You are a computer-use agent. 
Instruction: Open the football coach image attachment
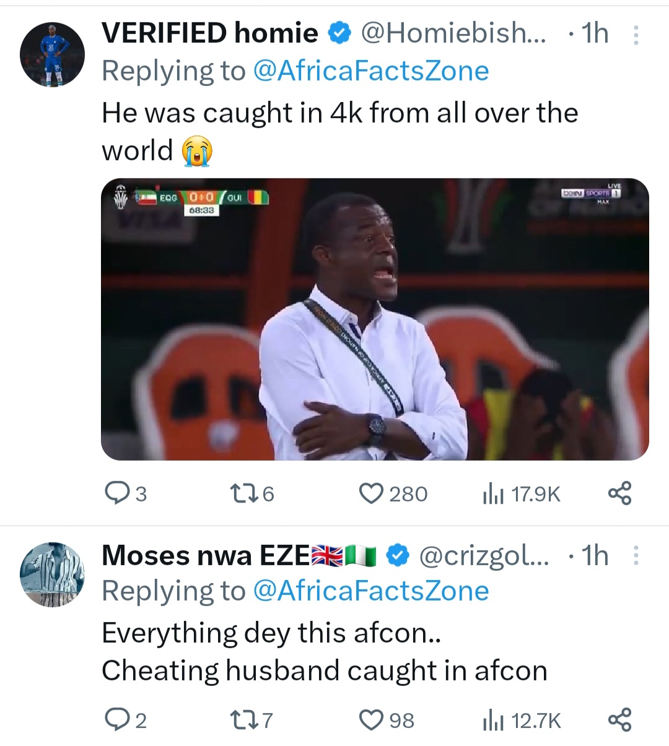pos(375,319)
